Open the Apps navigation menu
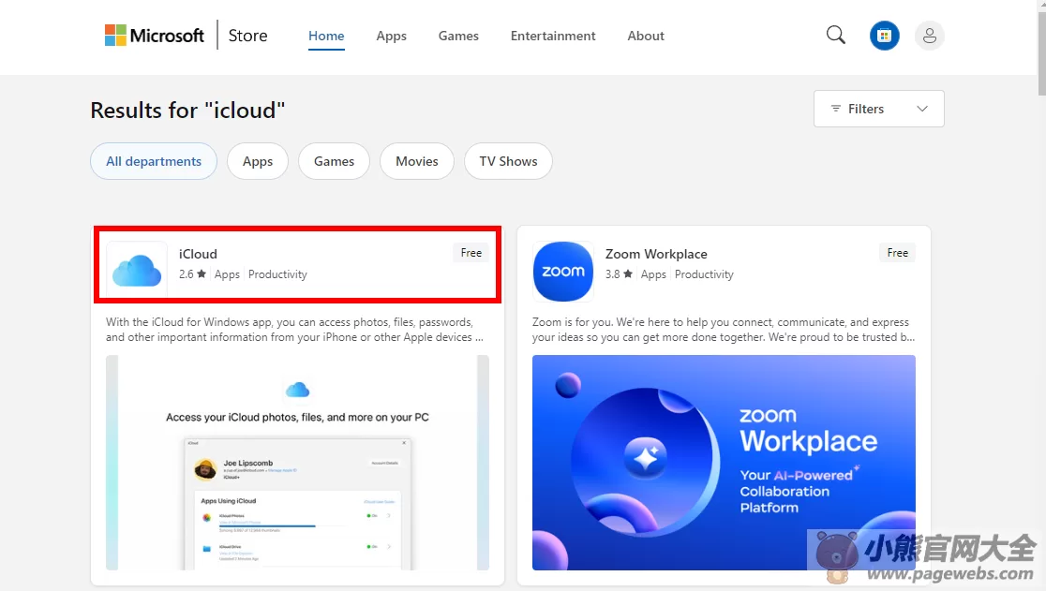This screenshot has width=1046, height=591. point(391,36)
